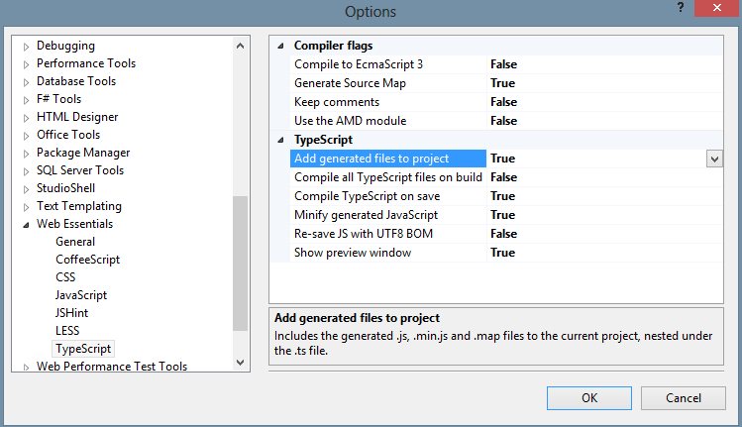This screenshot has width=742, height=427.
Task: Select Database Tools category label
Action: point(76,81)
